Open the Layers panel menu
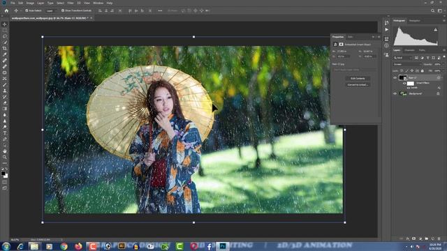 (444, 50)
